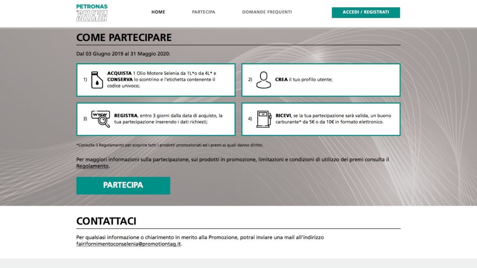The height and width of the screenshot is (268, 477).
Task: Select the COME PARTECIPARE heading
Action: (x=124, y=37)
